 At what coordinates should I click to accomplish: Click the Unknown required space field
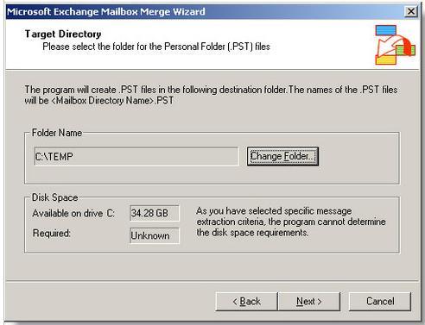[155, 235]
